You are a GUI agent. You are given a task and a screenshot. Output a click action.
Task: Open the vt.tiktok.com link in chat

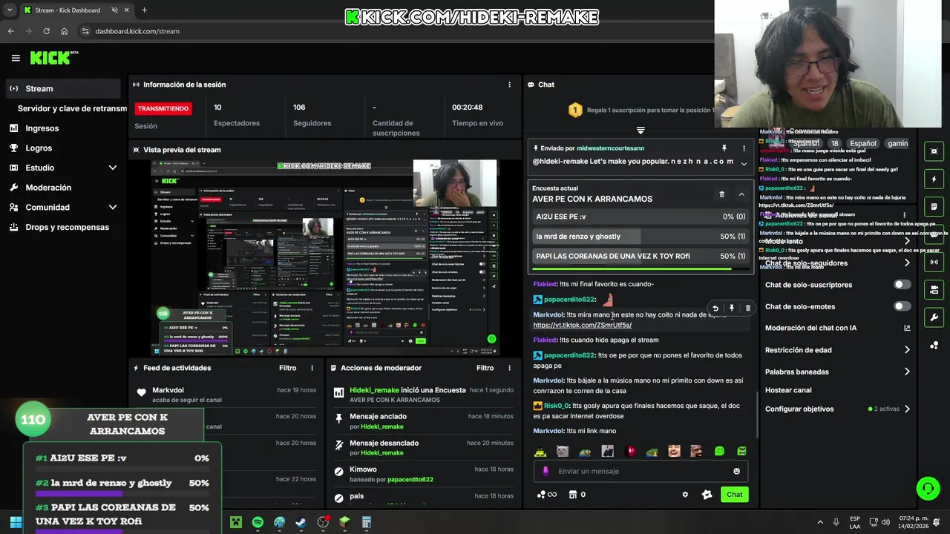[x=582, y=325]
